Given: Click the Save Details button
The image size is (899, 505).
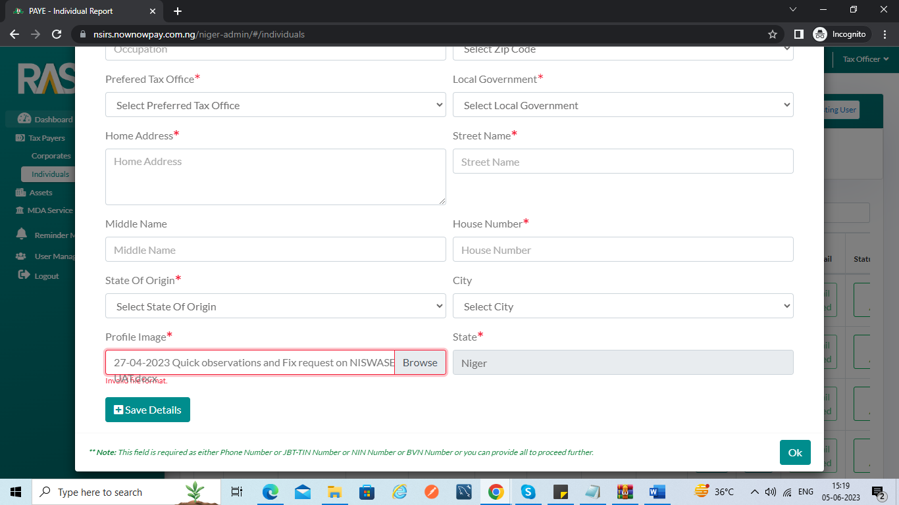Looking at the screenshot, I should (147, 410).
